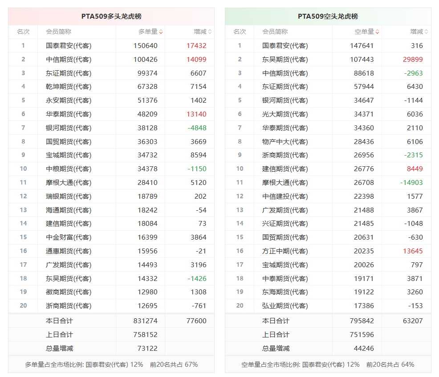The height and width of the screenshot is (377, 439).
Task: Click green change value -4848
Action: [x=197, y=128]
